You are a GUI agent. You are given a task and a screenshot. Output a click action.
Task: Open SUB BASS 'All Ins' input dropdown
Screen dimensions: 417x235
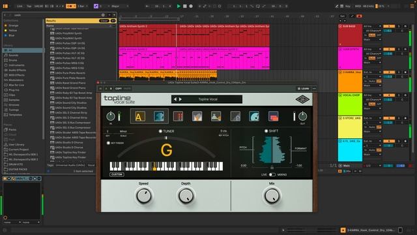[372, 26]
